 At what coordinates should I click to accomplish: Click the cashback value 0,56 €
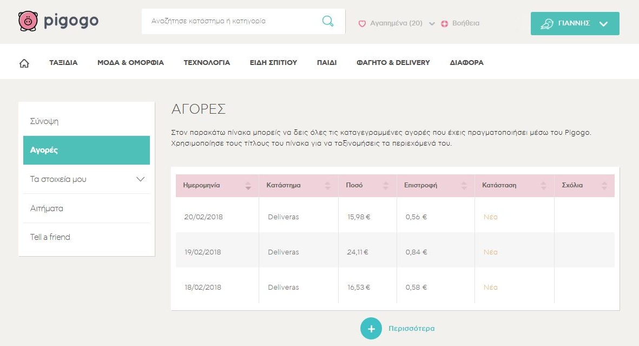416,217
